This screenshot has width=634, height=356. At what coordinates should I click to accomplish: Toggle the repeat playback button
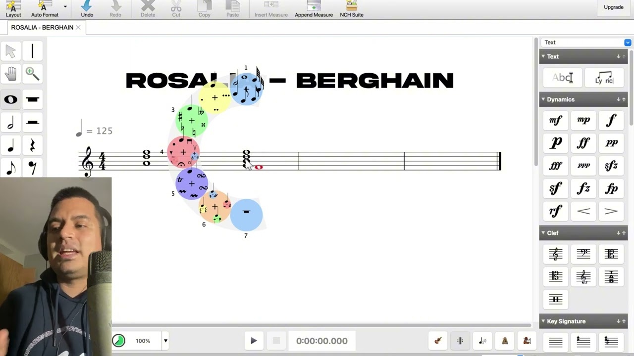[x=460, y=341]
